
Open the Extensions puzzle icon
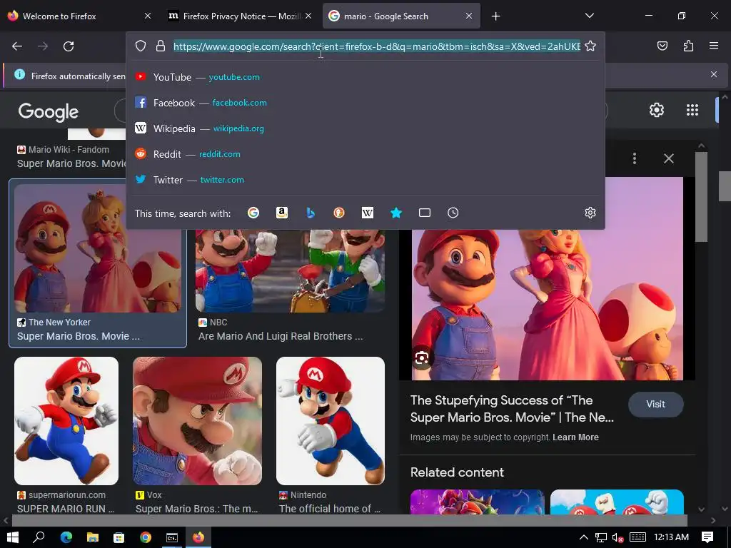pyautogui.click(x=688, y=46)
